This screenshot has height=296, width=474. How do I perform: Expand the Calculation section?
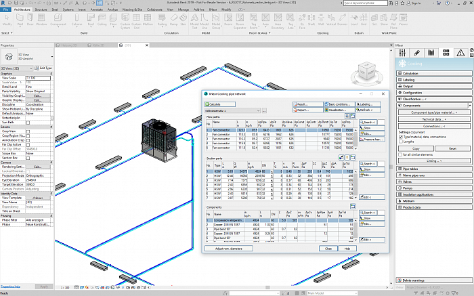pos(434,73)
